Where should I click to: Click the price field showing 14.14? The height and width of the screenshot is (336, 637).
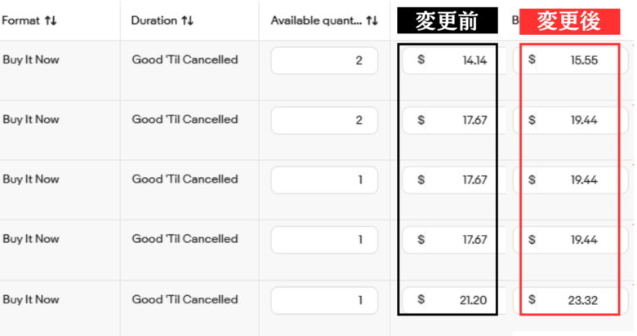point(452,60)
